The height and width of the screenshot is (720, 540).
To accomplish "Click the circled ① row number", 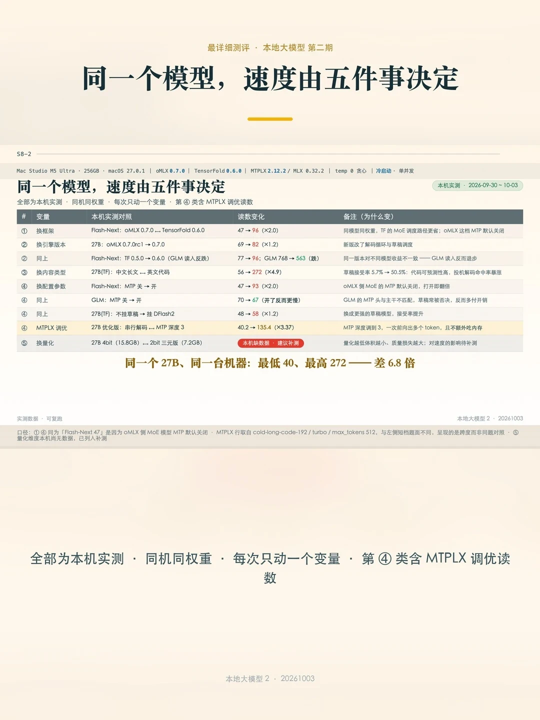I will tap(24, 231).
